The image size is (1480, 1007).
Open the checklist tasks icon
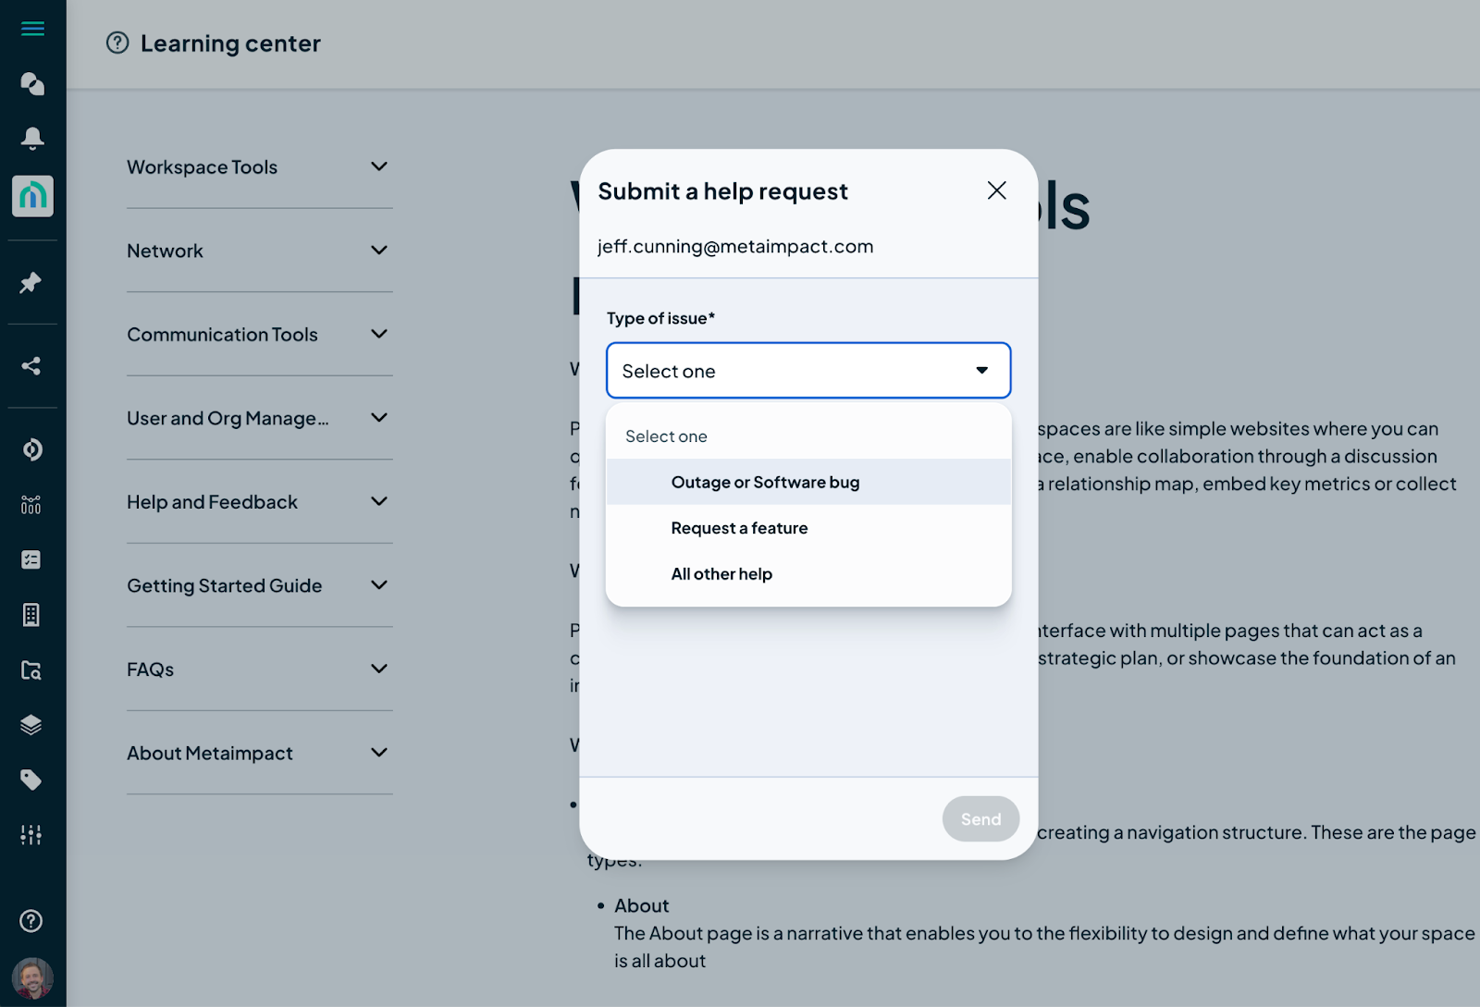[31, 559]
